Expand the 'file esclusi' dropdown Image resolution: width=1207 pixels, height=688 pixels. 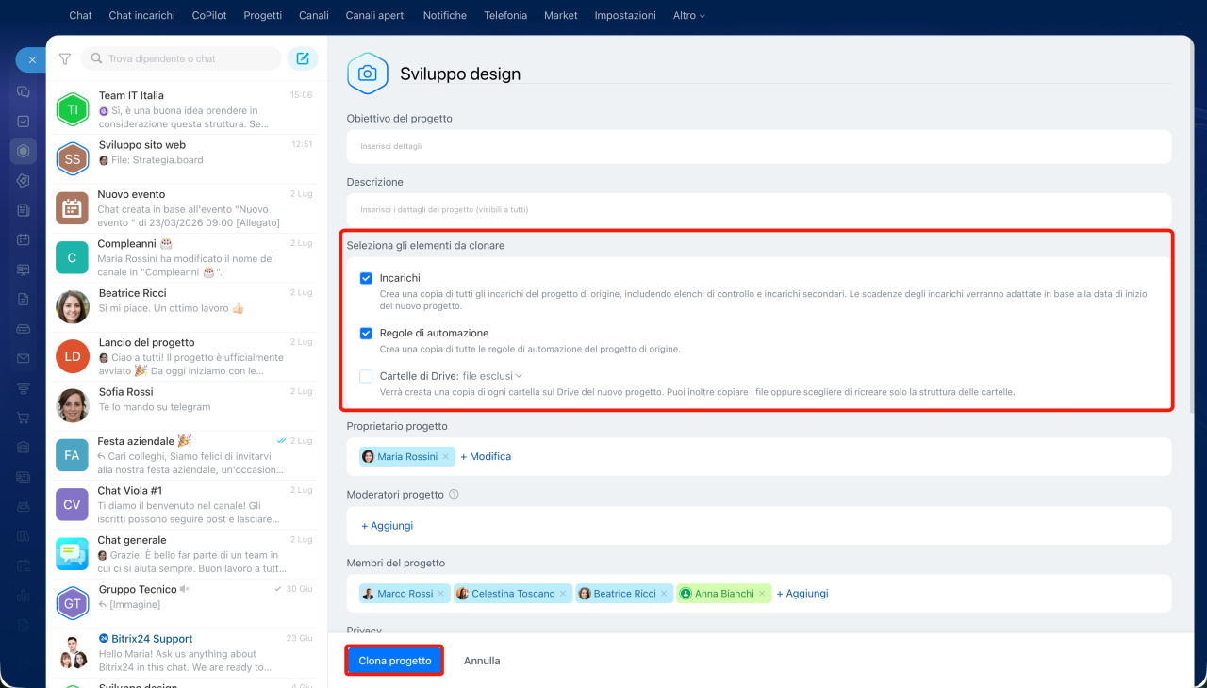492,376
